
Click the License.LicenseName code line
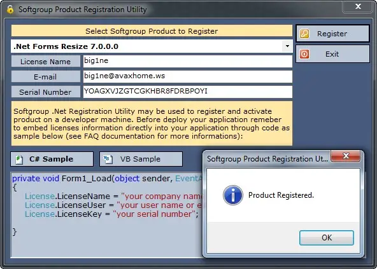point(113,197)
